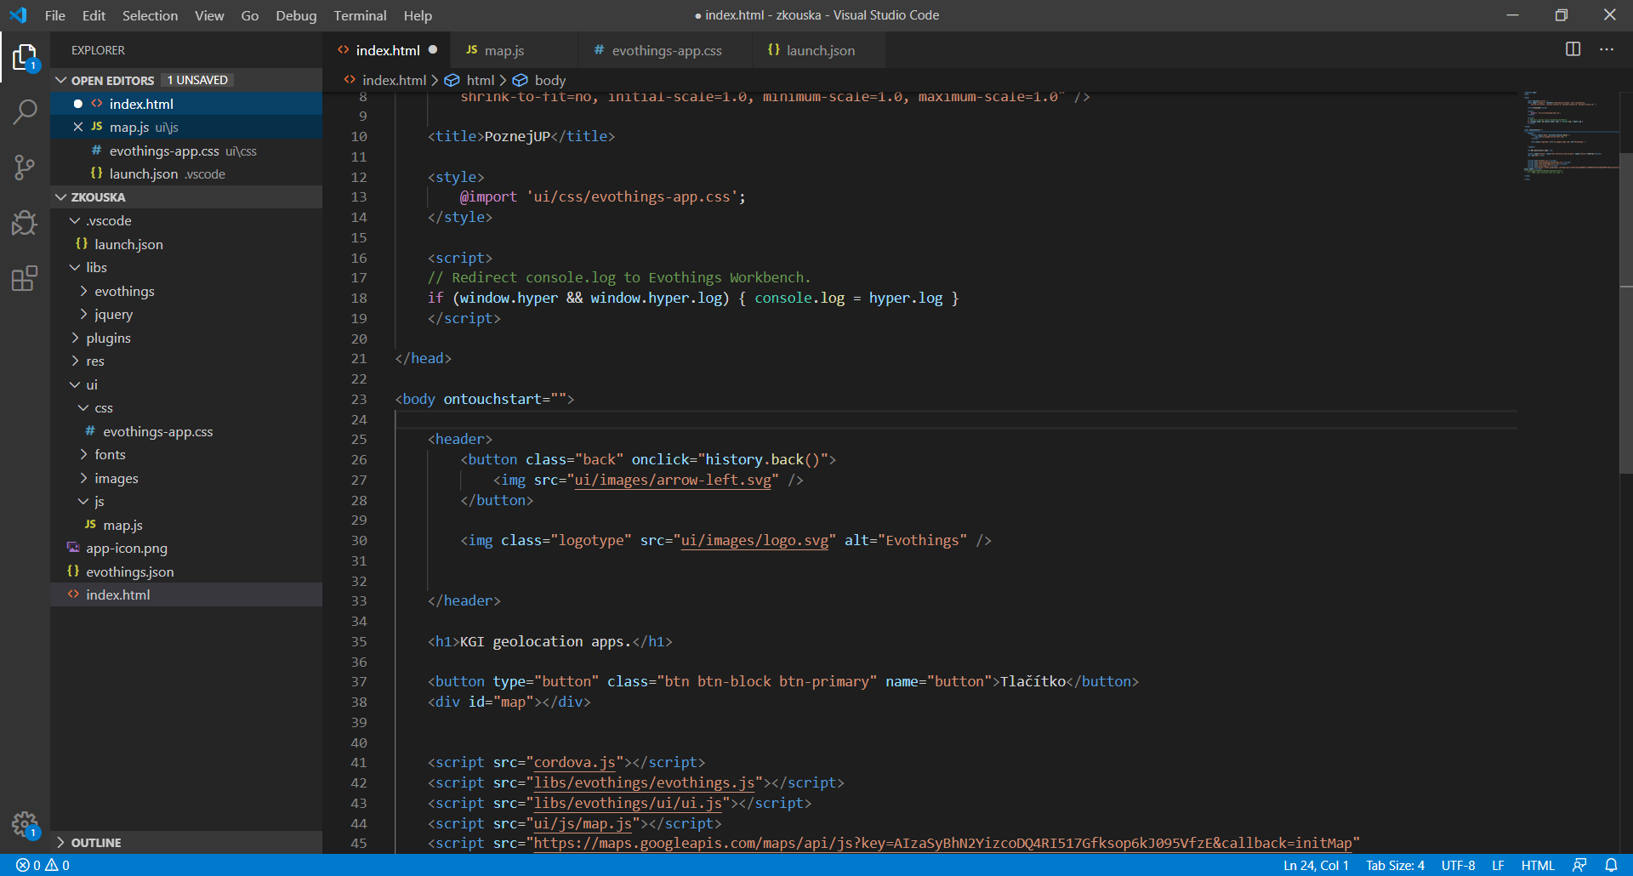The image size is (1633, 876).
Task: Close map.js in Open Editors list
Action: tap(77, 127)
